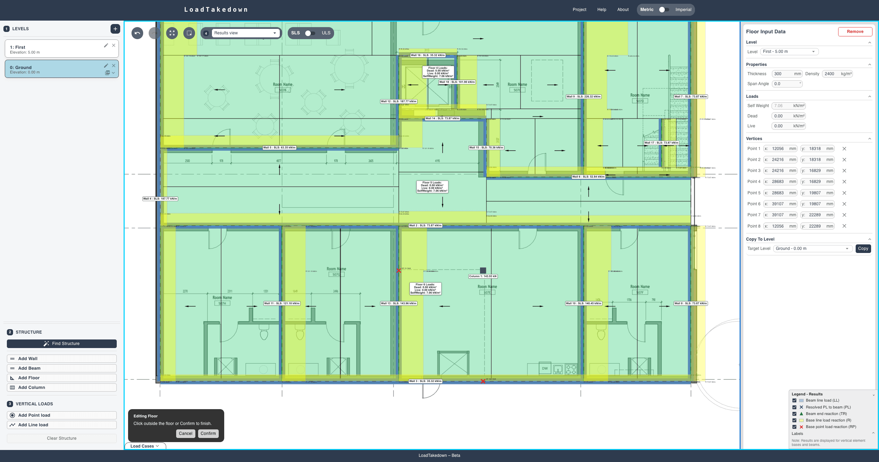The width and height of the screenshot is (879, 462).
Task: Click the marquee selection icon on the canvas toolbar
Action: [189, 33]
